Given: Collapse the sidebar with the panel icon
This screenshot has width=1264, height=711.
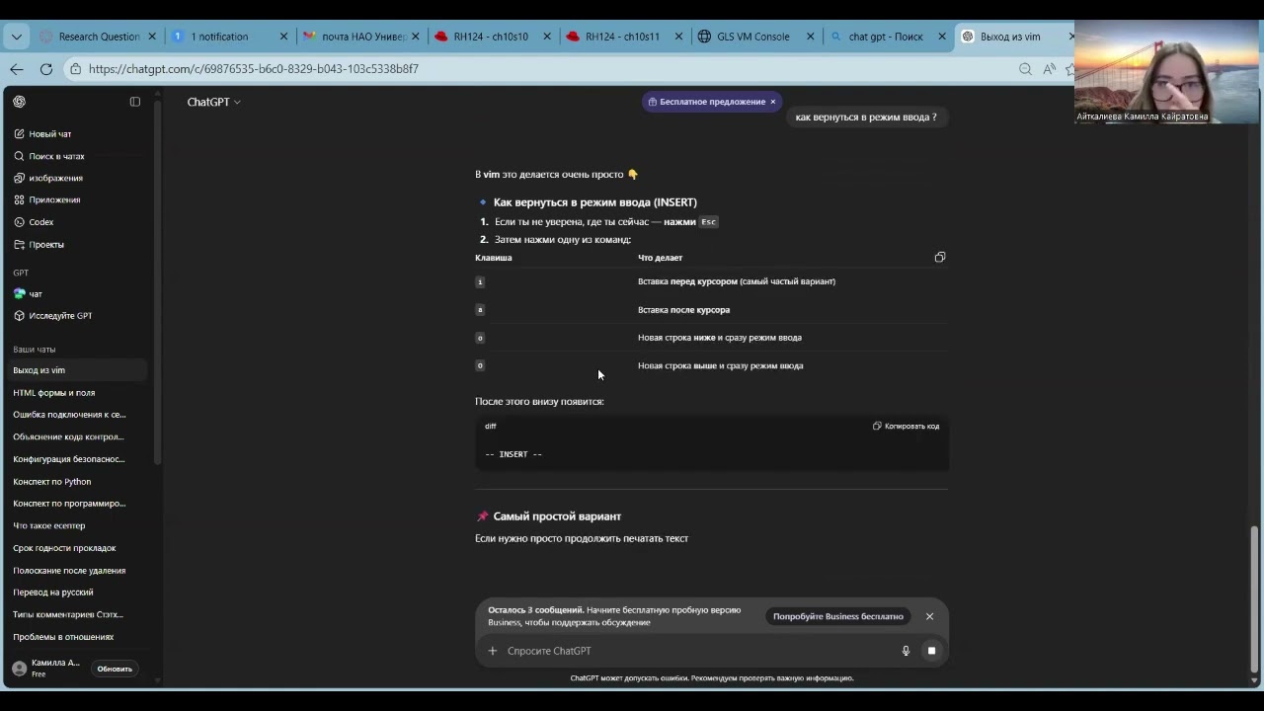Looking at the screenshot, I should pyautogui.click(x=135, y=102).
